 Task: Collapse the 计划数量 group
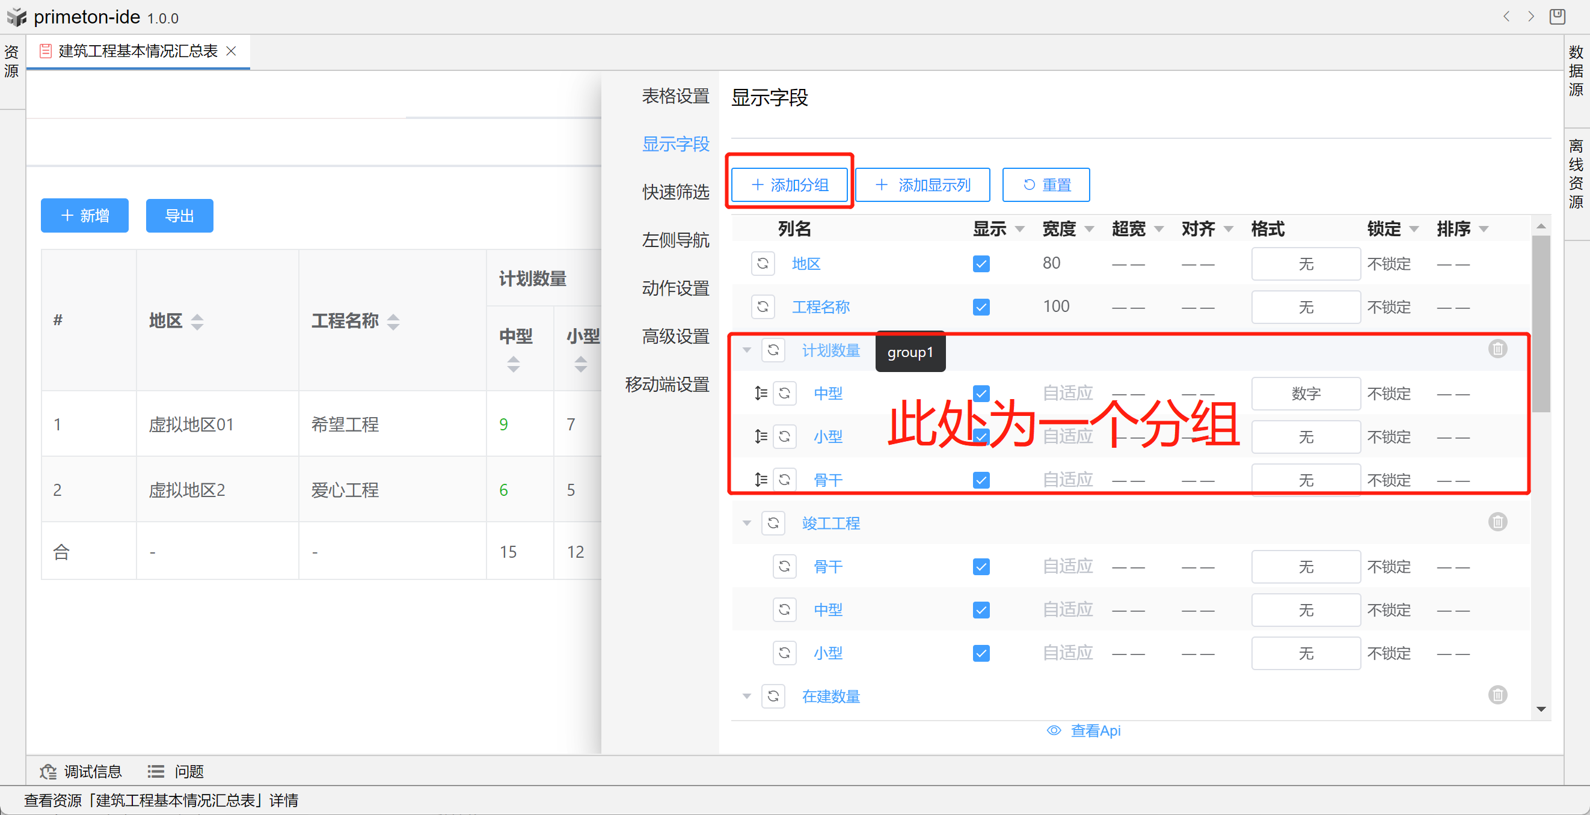747,350
